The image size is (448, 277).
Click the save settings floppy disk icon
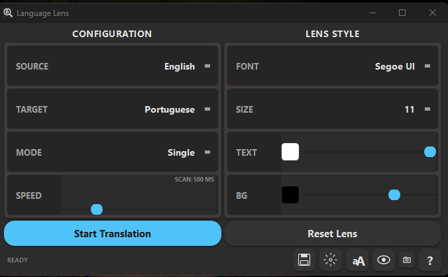coord(304,260)
